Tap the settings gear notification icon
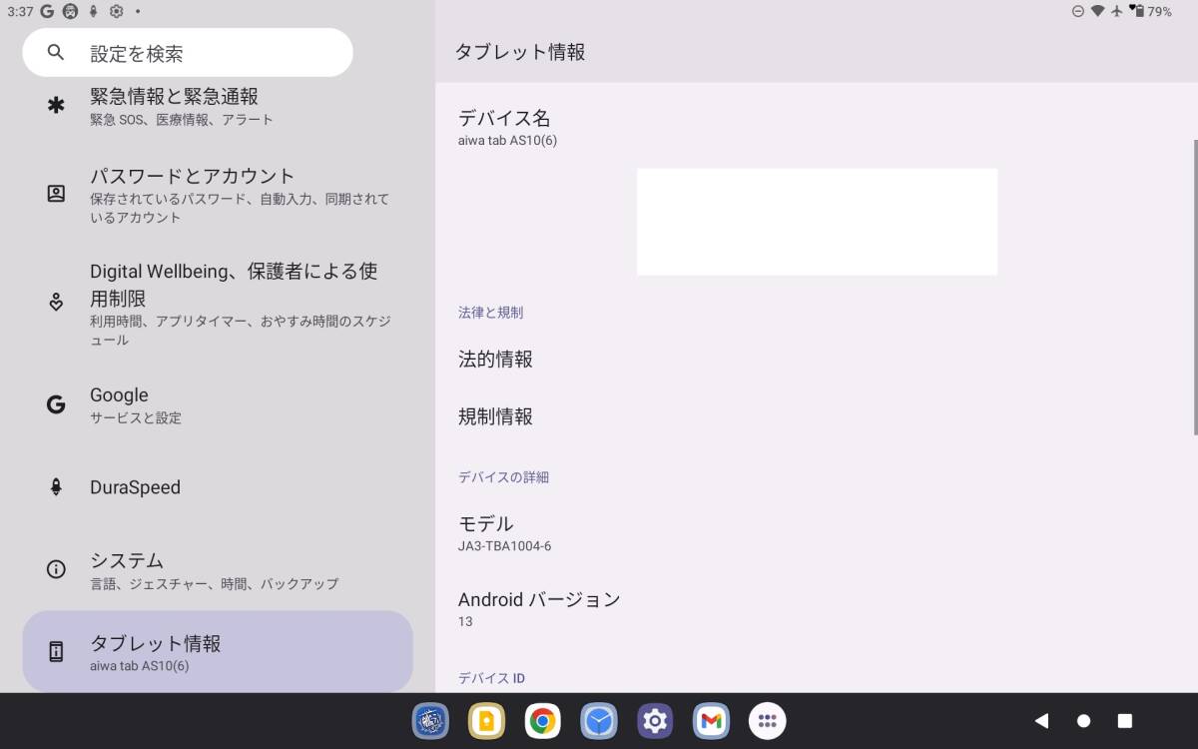The width and height of the screenshot is (1198, 749). (117, 12)
